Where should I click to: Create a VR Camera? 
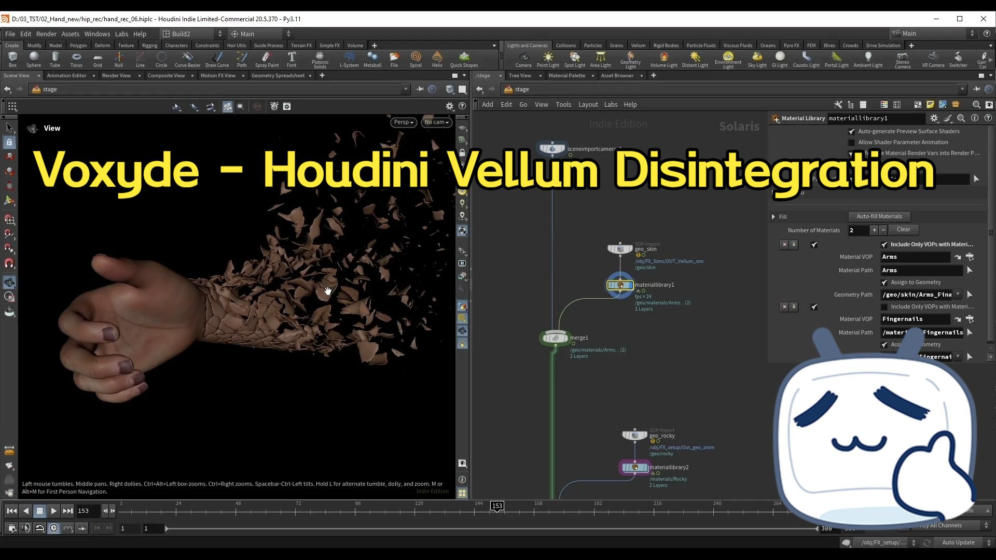pyautogui.click(x=933, y=59)
